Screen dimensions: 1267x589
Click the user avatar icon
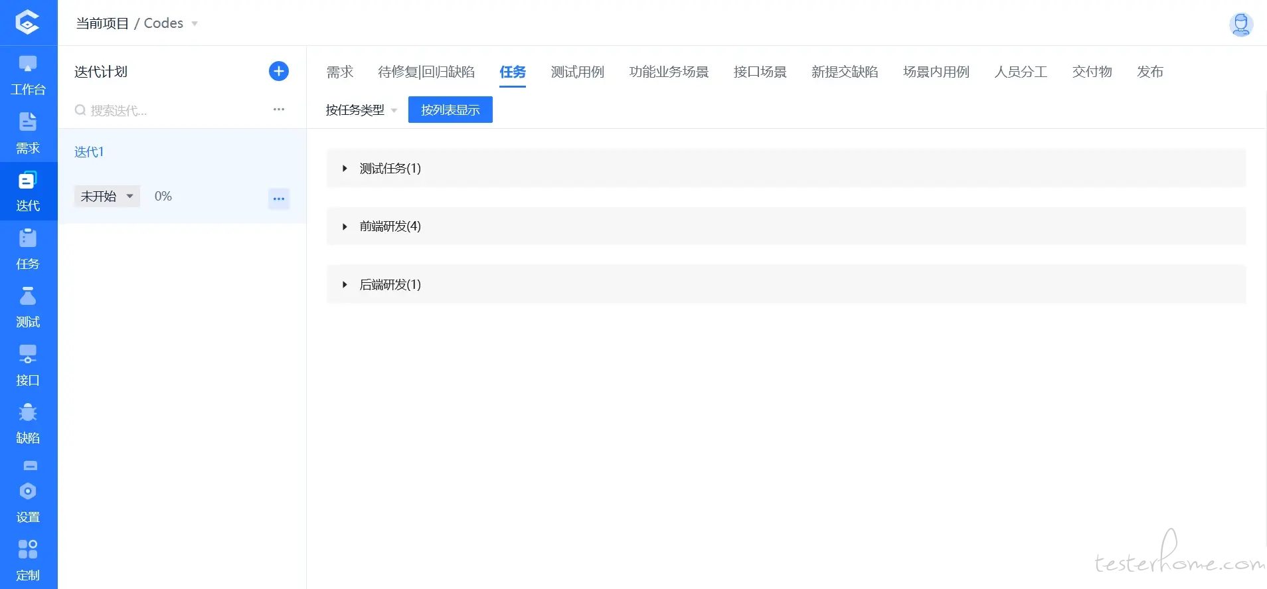point(1240,24)
